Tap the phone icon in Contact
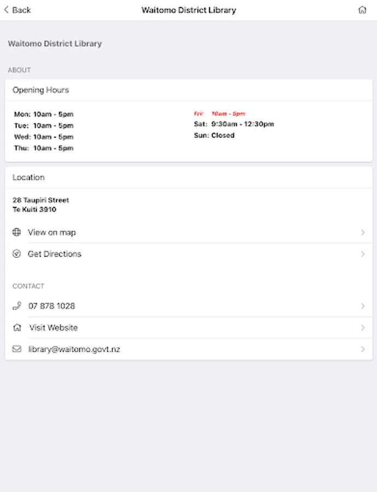Viewport: 377px width, 492px height. [16, 306]
